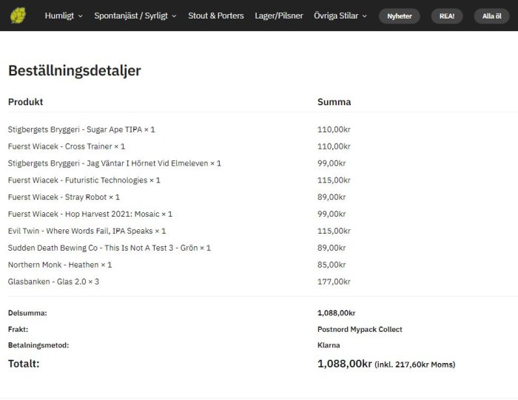The image size is (518, 400).
Task: Select the Sugar Ape TIPA price 110,00kr
Action: [334, 129]
